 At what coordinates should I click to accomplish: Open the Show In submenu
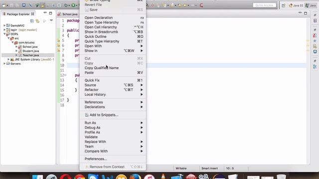(113, 51)
